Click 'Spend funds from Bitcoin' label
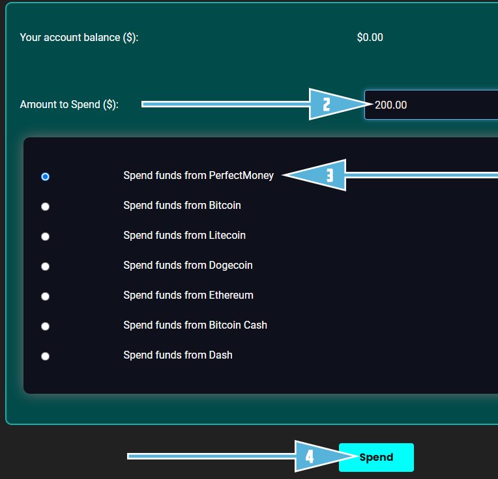The width and height of the screenshot is (498, 479). [x=182, y=206]
